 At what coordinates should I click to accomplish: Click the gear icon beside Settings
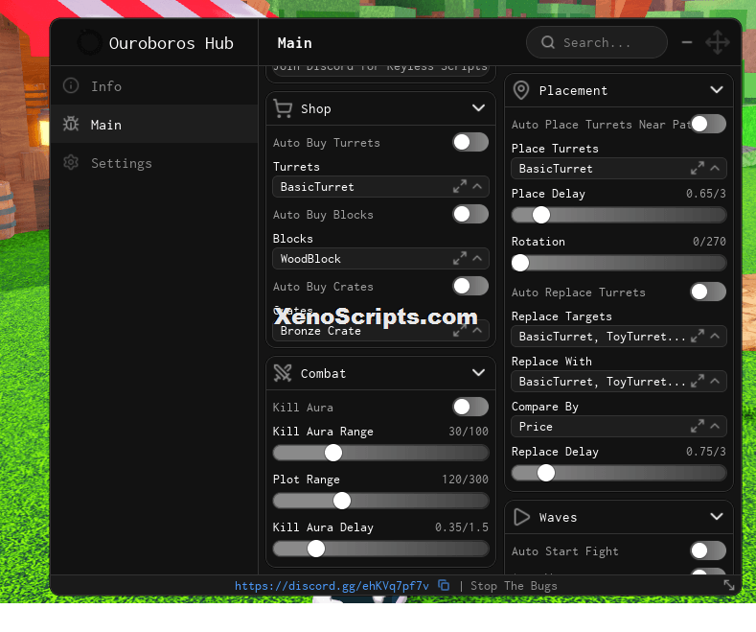tap(71, 163)
